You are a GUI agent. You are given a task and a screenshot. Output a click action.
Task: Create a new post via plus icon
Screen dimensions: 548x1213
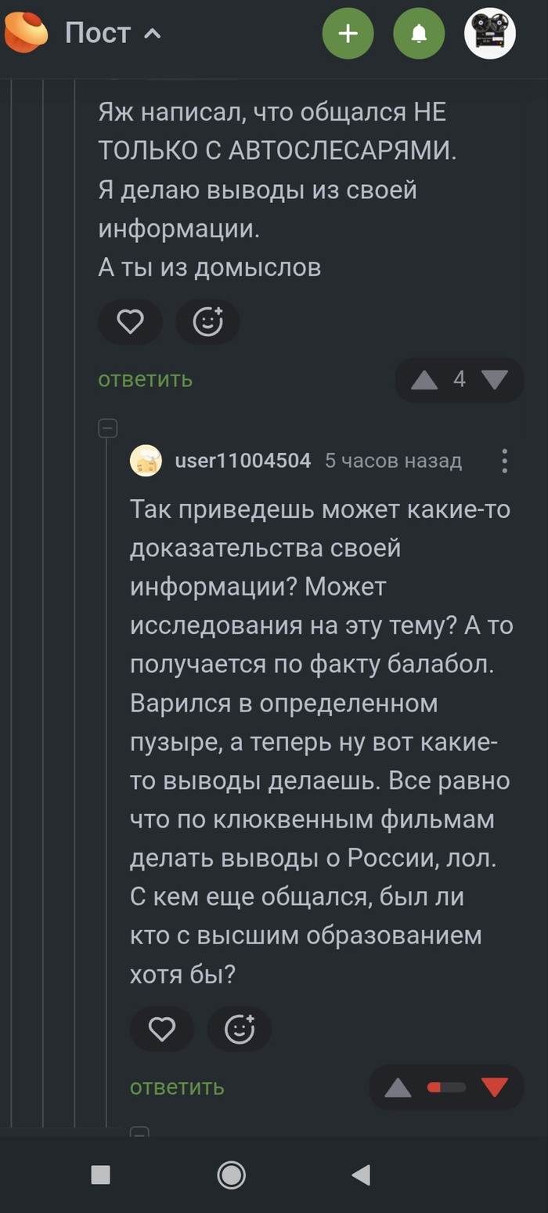tap(348, 33)
